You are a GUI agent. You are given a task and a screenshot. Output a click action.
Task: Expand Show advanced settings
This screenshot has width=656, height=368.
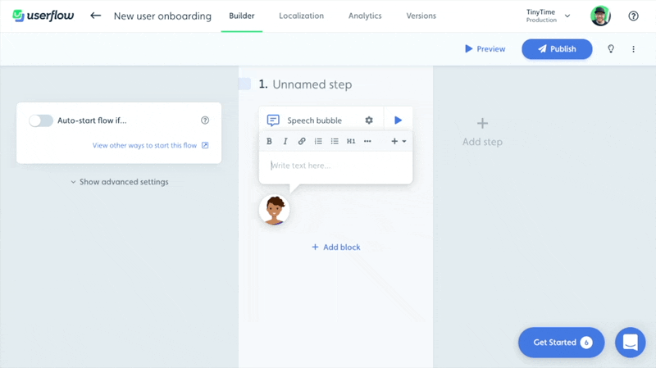click(119, 182)
